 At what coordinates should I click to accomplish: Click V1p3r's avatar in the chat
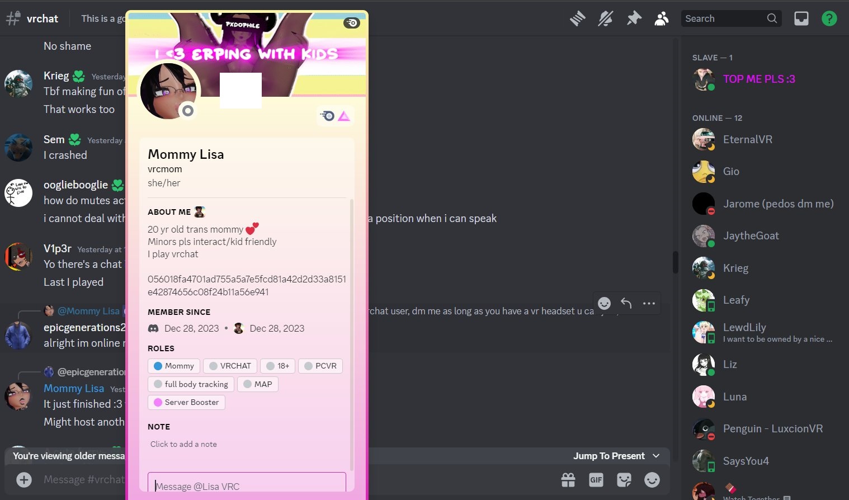tap(18, 257)
